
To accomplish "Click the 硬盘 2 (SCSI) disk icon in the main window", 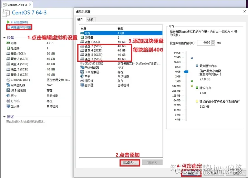I will [x=8, y=59].
